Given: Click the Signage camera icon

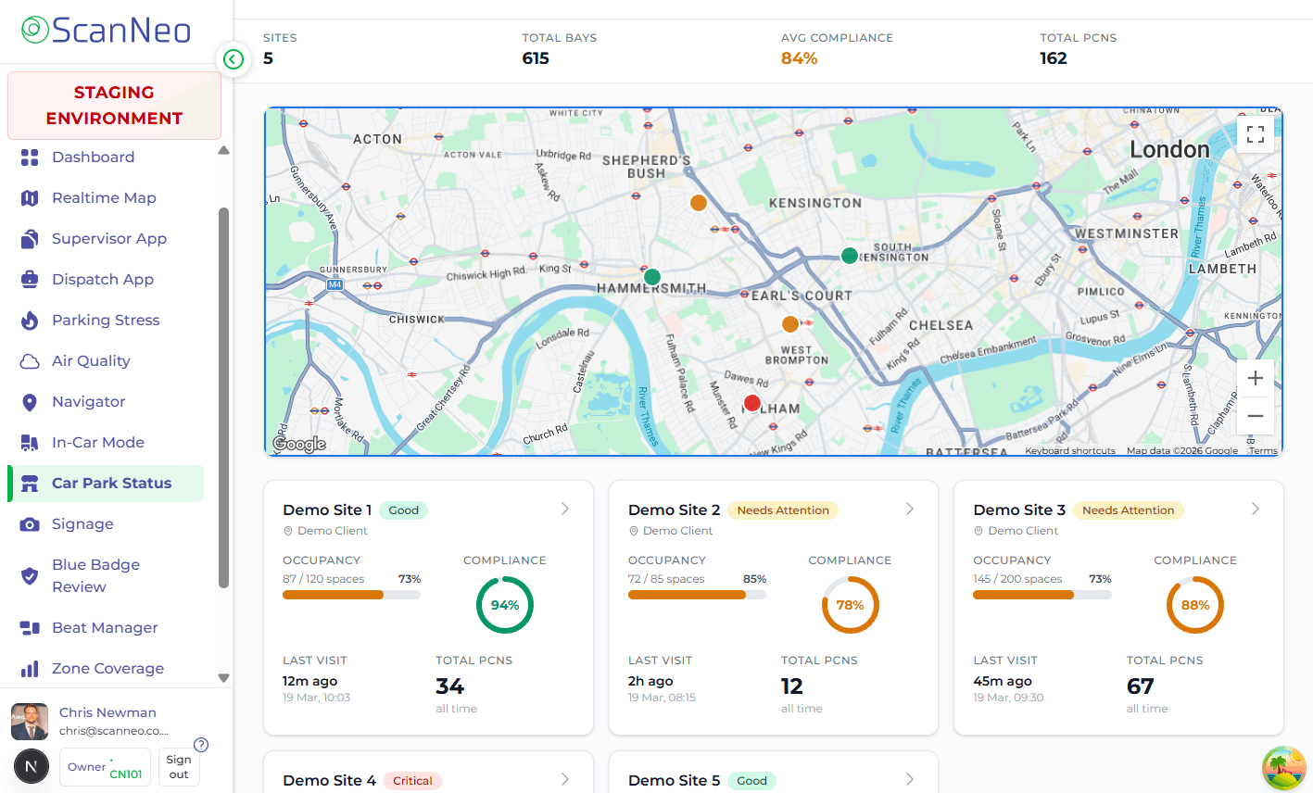Looking at the screenshot, I should pyautogui.click(x=31, y=523).
